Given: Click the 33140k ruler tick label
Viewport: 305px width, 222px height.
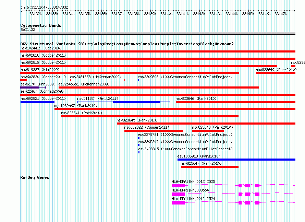Looking at the screenshot, I should point(167,14).
